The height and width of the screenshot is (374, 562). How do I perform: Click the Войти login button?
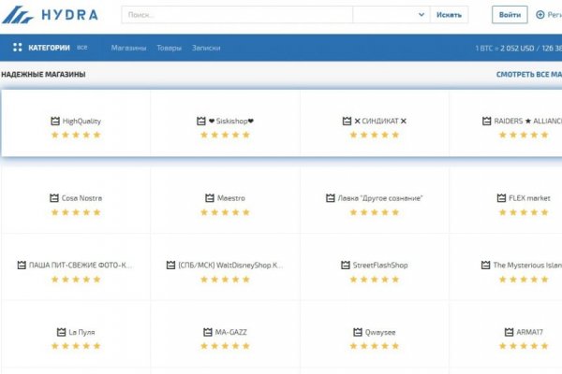[x=510, y=15]
